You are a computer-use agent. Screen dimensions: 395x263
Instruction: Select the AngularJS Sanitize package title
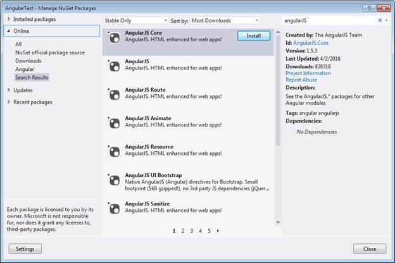point(147,204)
